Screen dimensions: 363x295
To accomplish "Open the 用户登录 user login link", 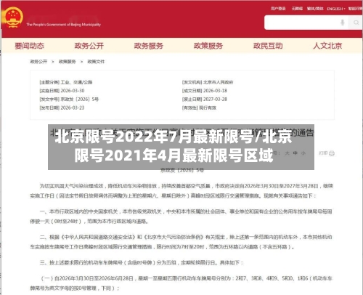I will point(278,9).
